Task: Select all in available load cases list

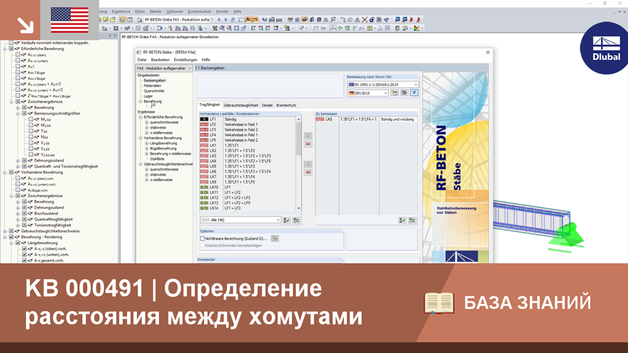Action: pos(287,220)
